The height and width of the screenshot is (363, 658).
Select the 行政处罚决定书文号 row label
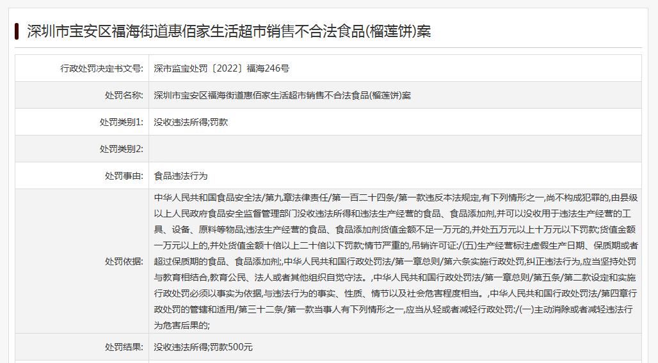(x=102, y=68)
